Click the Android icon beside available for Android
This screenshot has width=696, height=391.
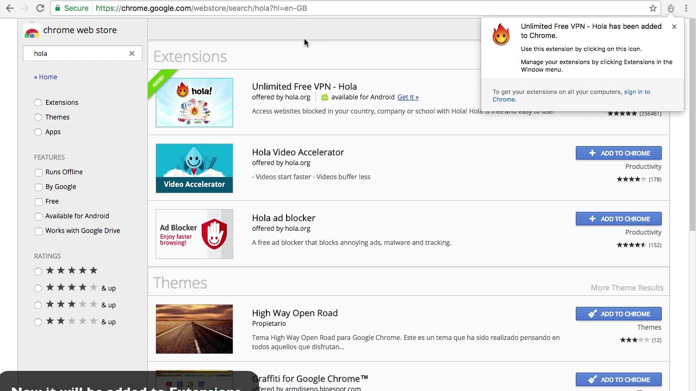click(x=325, y=97)
